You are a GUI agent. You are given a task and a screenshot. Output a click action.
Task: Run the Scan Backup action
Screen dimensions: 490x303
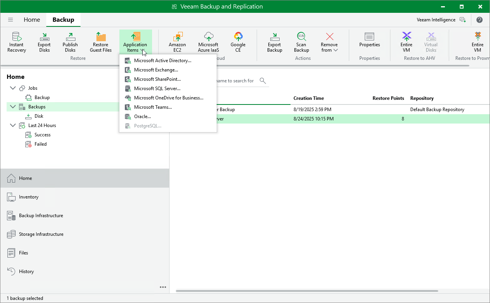click(x=301, y=42)
